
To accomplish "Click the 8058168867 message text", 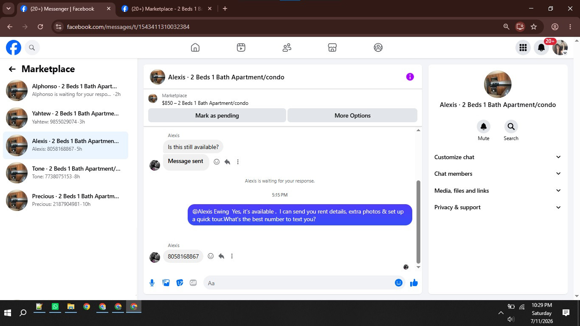I will point(183,256).
